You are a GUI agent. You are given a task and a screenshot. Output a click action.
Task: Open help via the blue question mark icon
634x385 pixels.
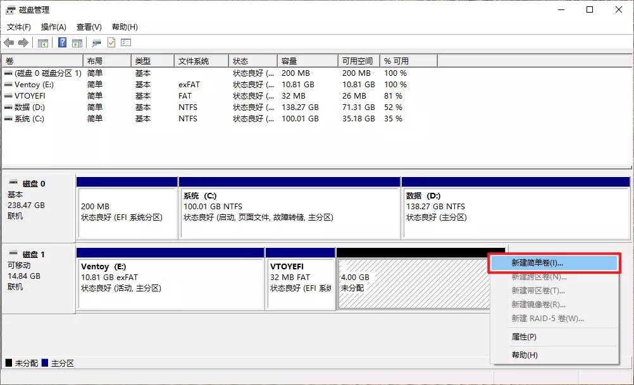pyautogui.click(x=63, y=42)
